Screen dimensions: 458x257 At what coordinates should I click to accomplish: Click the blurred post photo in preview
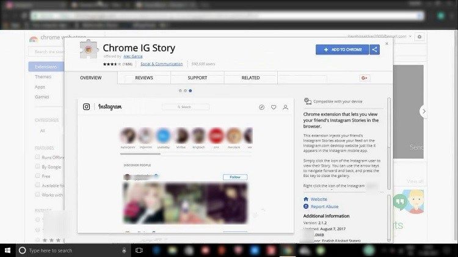(185, 203)
